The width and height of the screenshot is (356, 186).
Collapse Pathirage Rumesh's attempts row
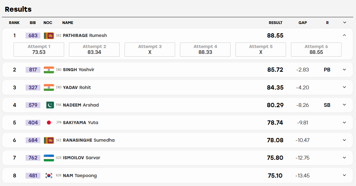(344, 35)
